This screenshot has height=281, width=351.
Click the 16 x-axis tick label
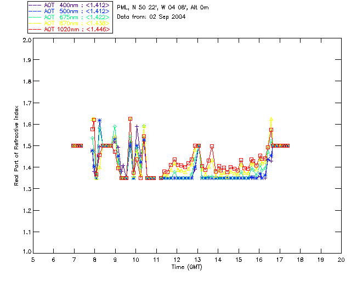pyautogui.click(x=259, y=260)
